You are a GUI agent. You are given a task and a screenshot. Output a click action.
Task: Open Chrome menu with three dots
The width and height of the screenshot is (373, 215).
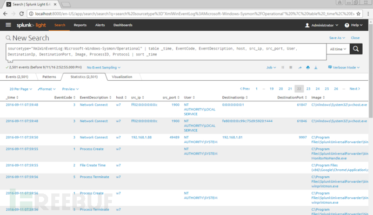coord(368,14)
